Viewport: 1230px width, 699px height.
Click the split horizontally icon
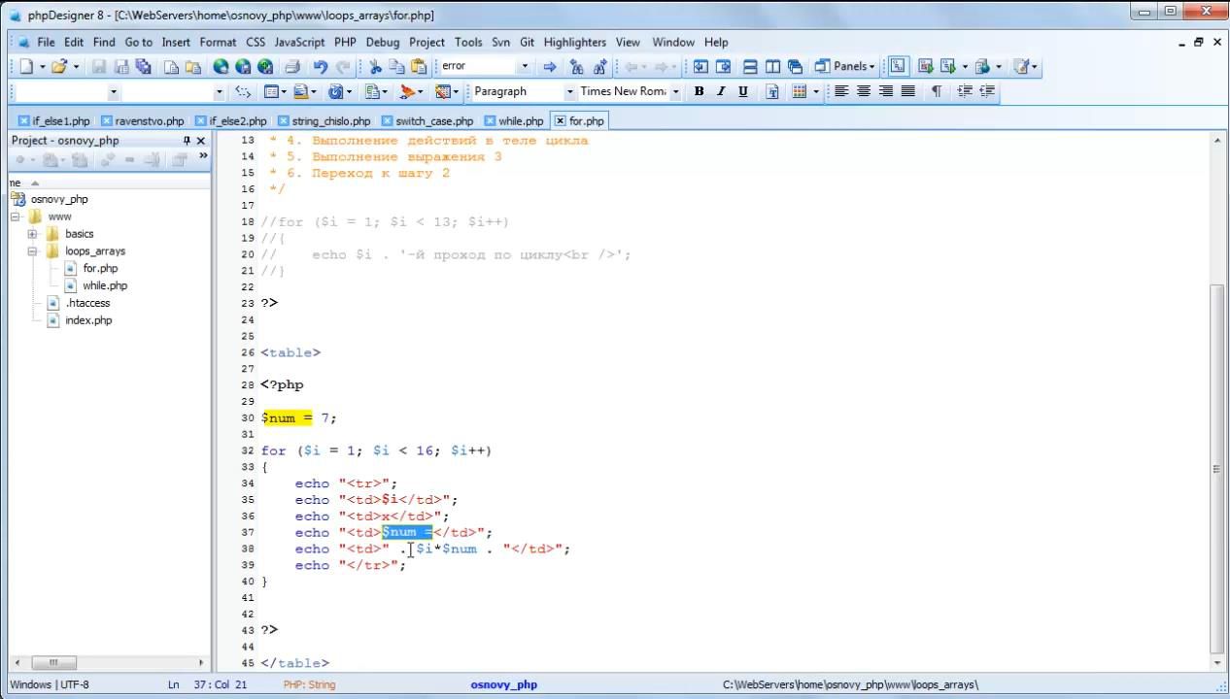750,67
